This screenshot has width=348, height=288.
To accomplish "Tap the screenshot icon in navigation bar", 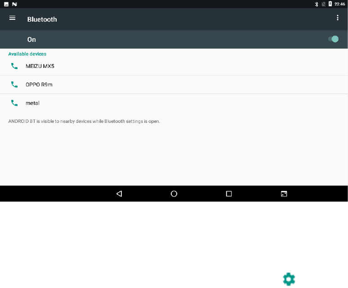I will point(284,194).
